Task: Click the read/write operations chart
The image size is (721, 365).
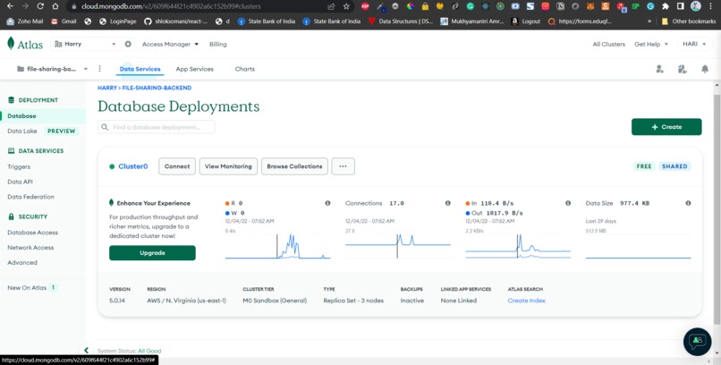Action: pos(277,247)
